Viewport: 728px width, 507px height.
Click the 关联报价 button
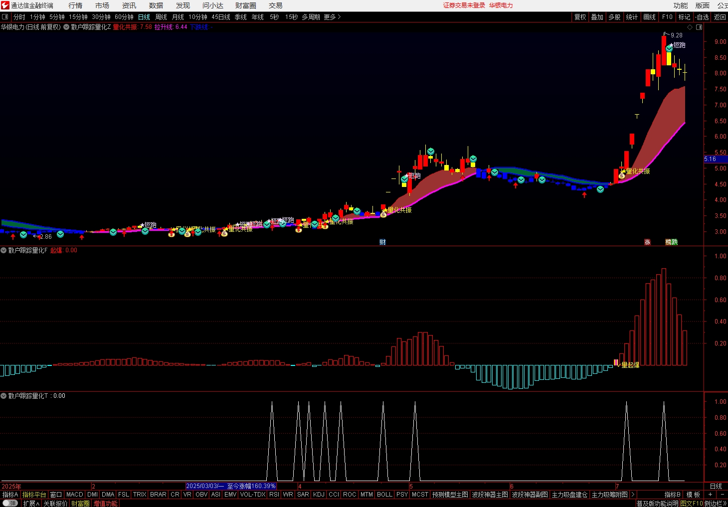tap(55, 504)
